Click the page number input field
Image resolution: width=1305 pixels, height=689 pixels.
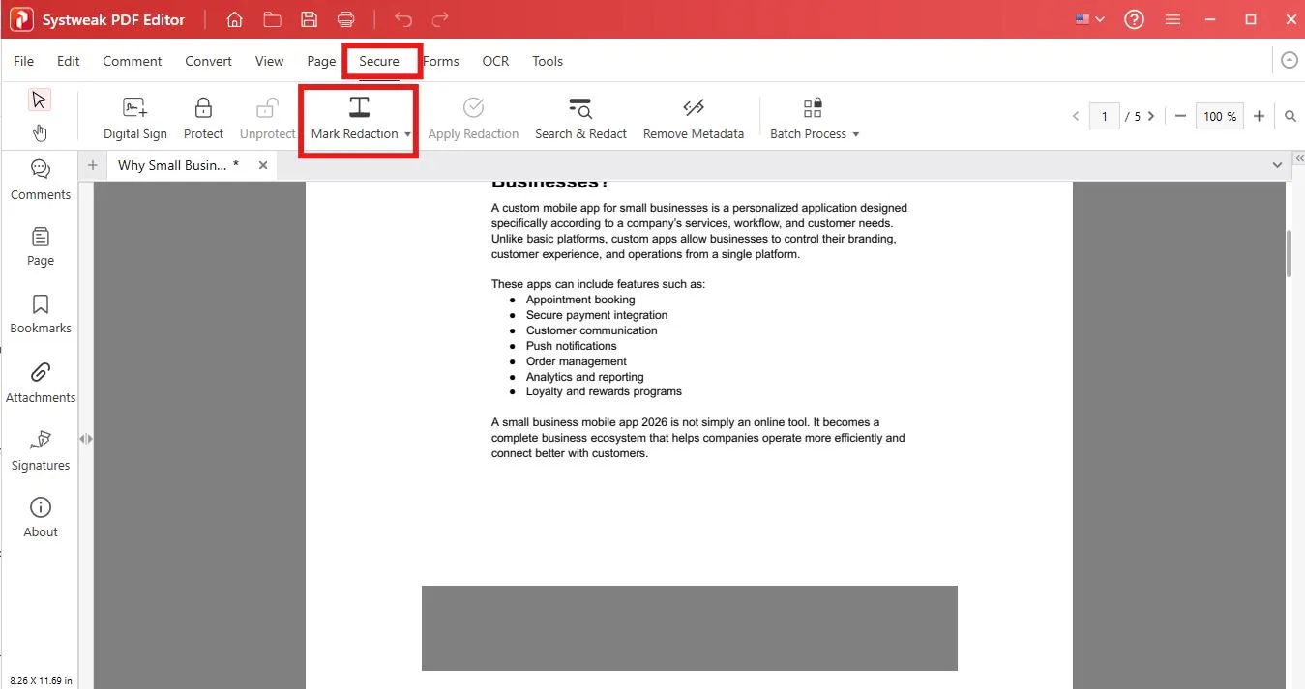(1104, 116)
